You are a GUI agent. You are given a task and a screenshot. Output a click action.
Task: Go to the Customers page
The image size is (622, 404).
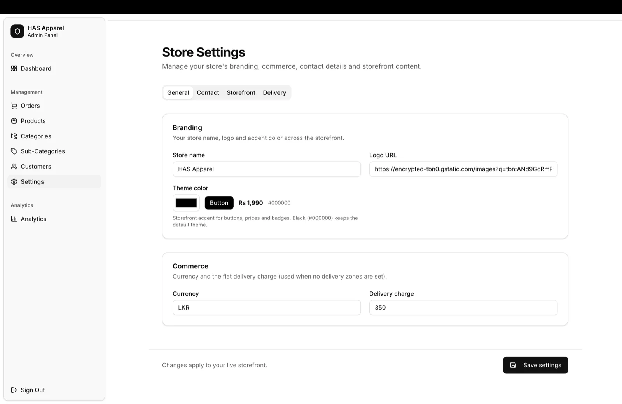[54, 166]
